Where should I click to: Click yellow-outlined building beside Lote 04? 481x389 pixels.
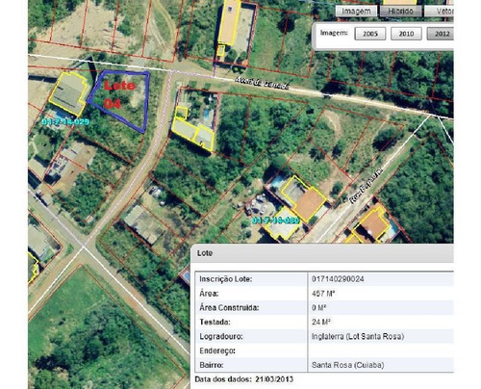68,93
